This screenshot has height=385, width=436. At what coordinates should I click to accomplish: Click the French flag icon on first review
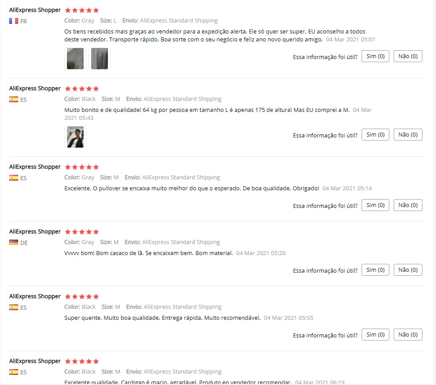14,21
